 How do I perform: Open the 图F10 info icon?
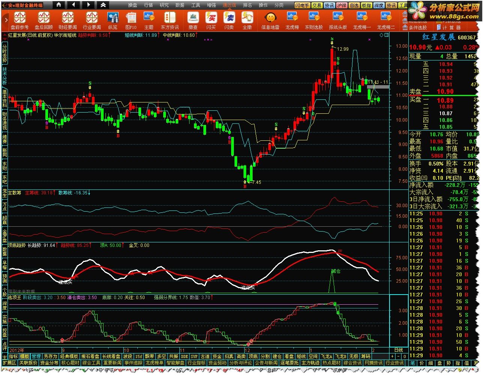[x=131, y=20]
